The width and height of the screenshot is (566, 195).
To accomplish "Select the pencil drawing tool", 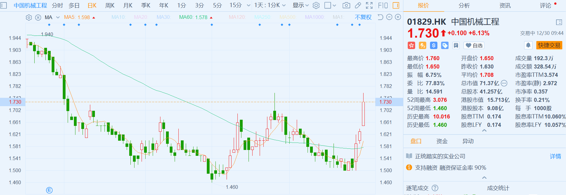I will [x=358, y=6].
